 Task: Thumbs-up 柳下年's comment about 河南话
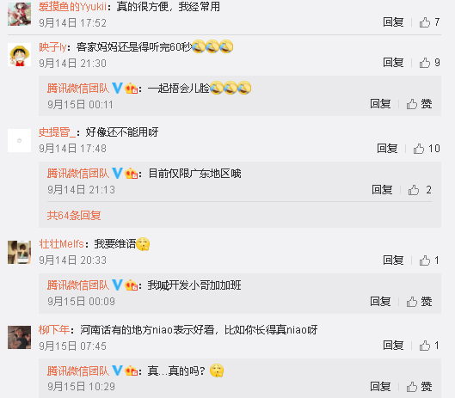(425, 346)
